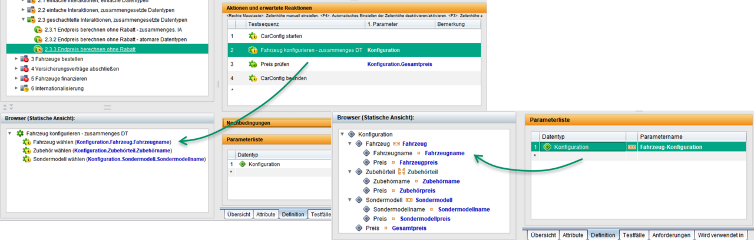This screenshot has width=754, height=240.
Task: Expand the Nachbedingungen section header
Action: 277,123
